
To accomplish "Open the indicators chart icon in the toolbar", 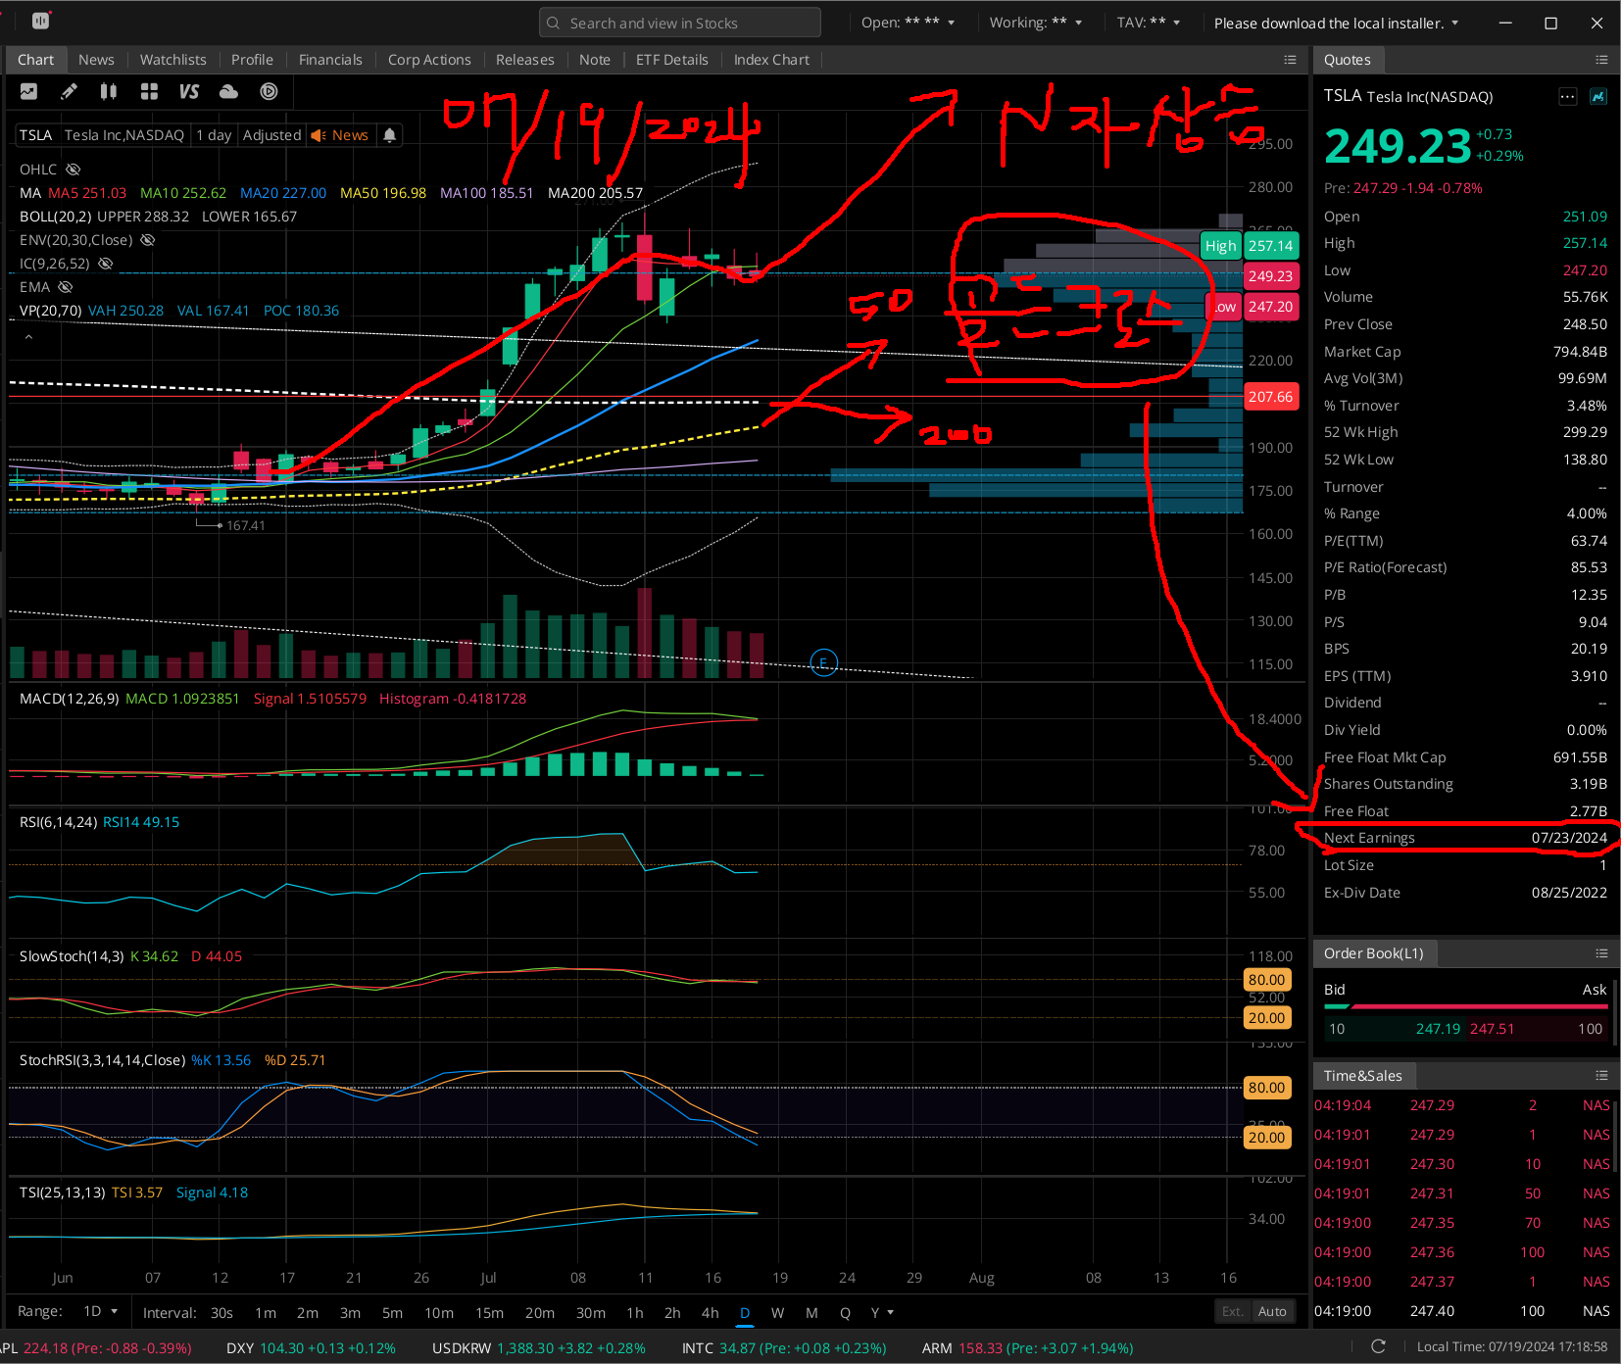I will [x=28, y=91].
